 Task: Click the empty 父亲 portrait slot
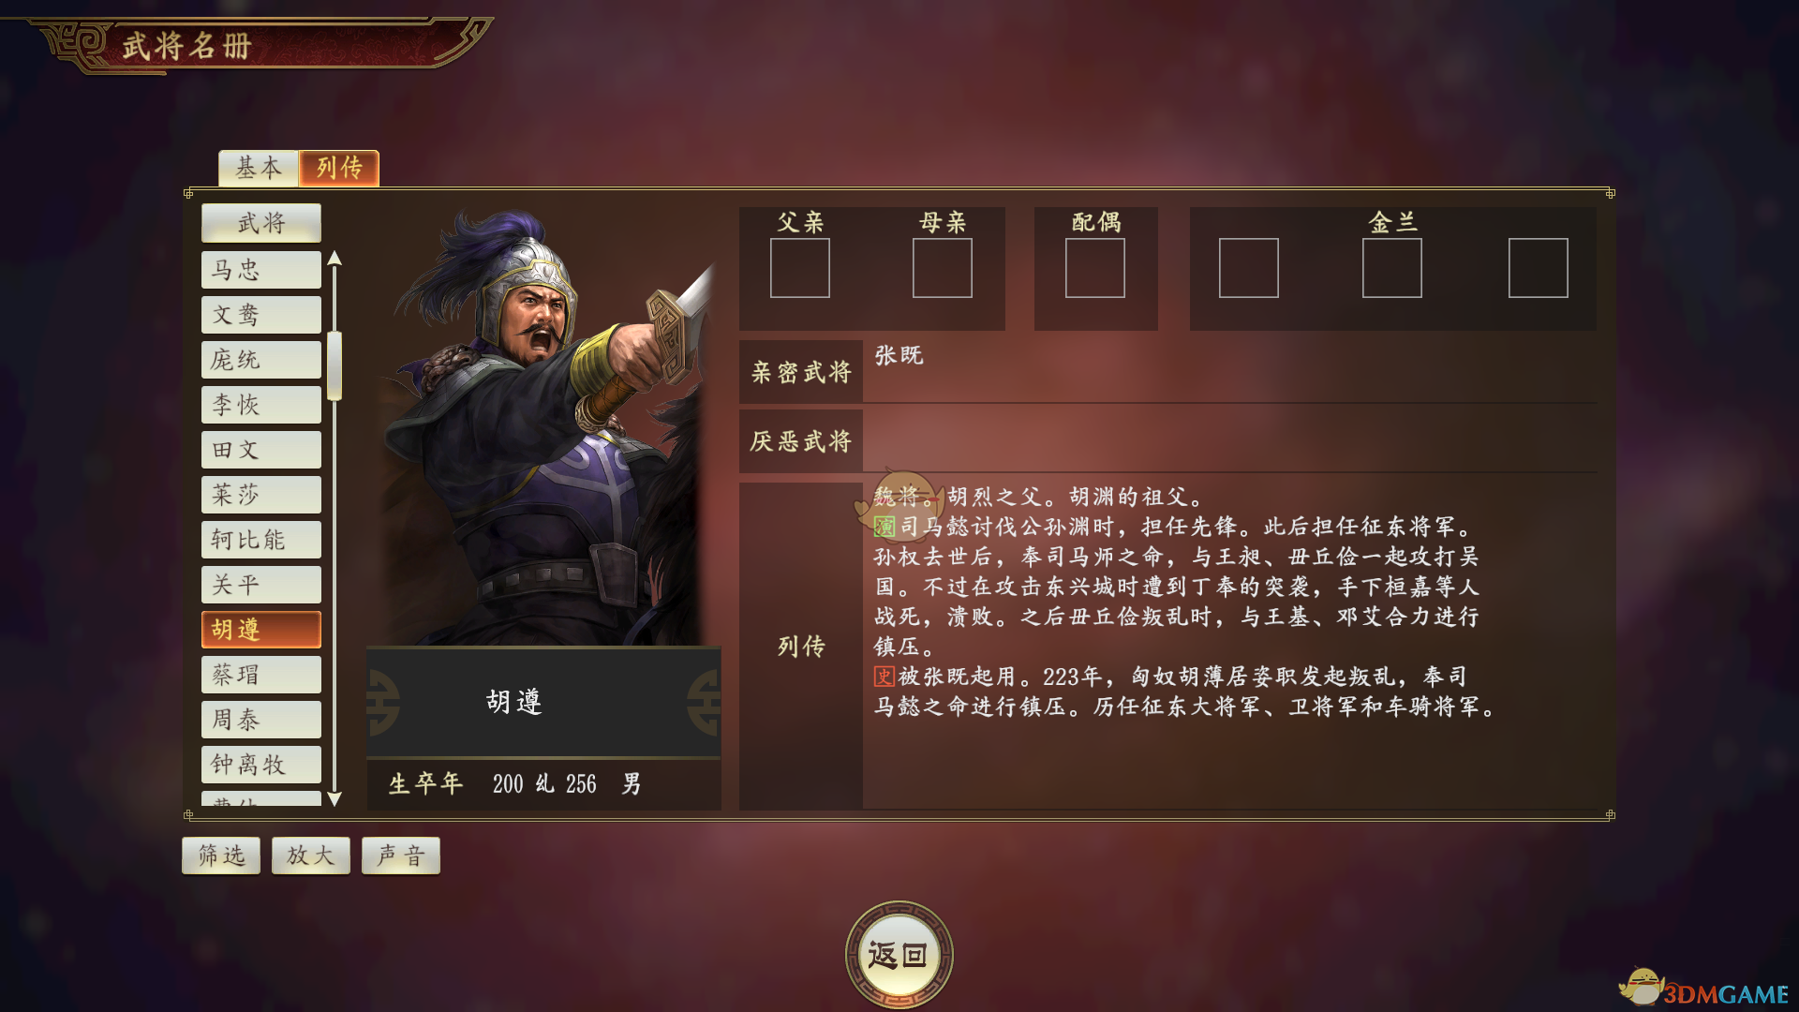[x=800, y=268]
